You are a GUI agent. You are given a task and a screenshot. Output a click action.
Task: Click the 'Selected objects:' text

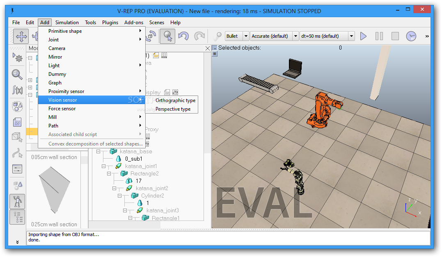240,48
